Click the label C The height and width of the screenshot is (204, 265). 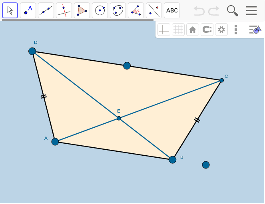[226, 76]
